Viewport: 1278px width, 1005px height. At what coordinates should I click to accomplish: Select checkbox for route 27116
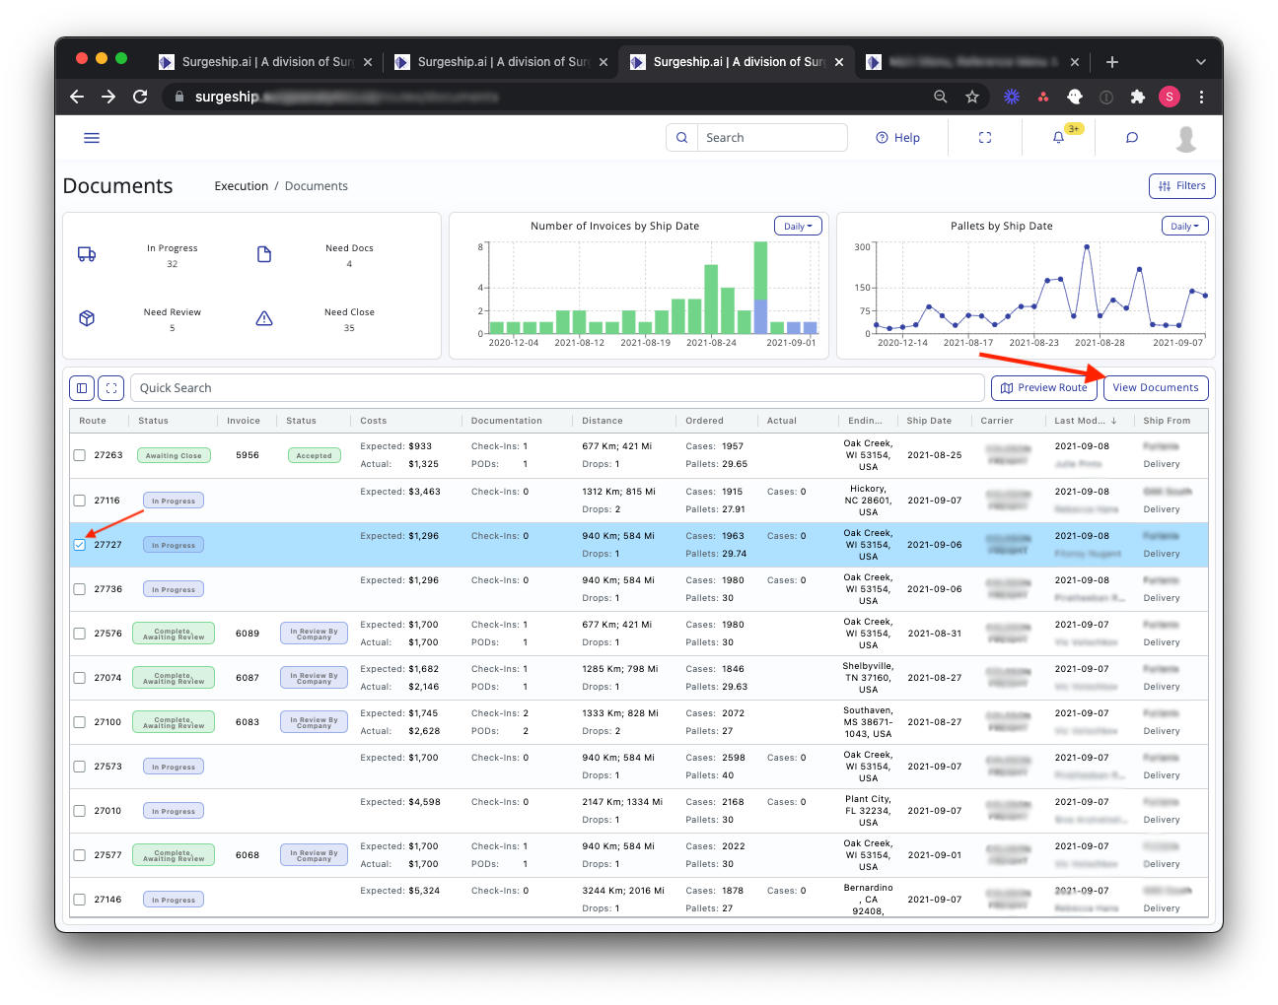pos(80,501)
